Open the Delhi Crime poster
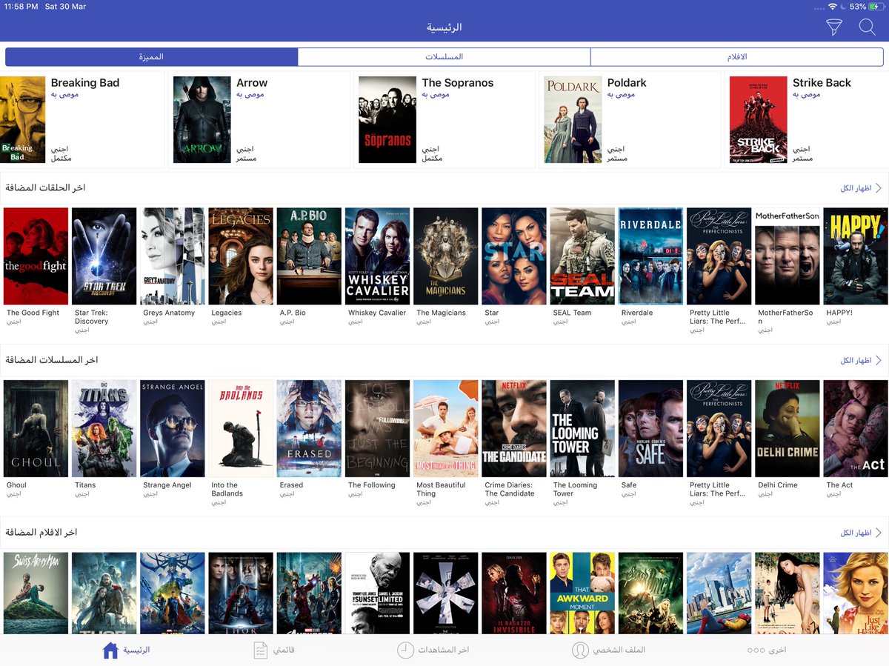The width and height of the screenshot is (889, 666). [x=788, y=429]
